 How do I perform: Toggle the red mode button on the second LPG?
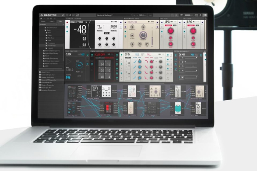click(191, 25)
